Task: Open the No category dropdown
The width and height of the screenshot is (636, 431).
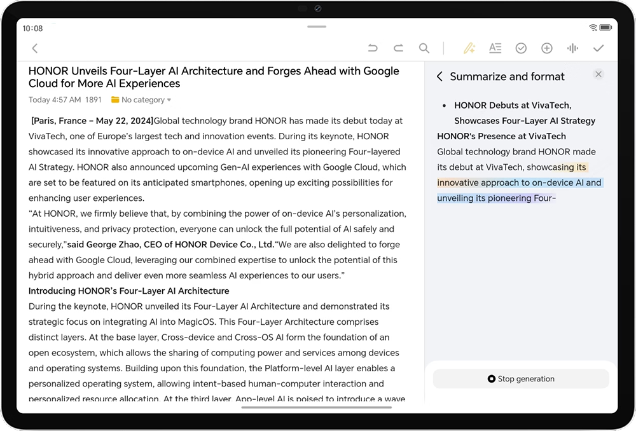Action: pos(141,100)
